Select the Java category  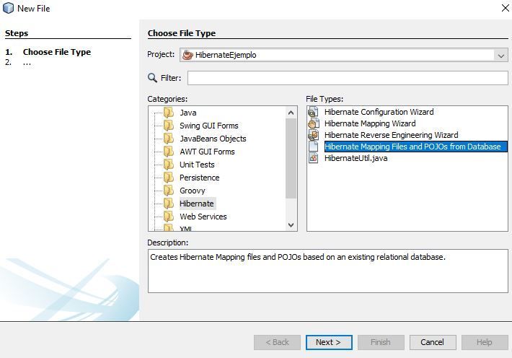click(x=188, y=113)
